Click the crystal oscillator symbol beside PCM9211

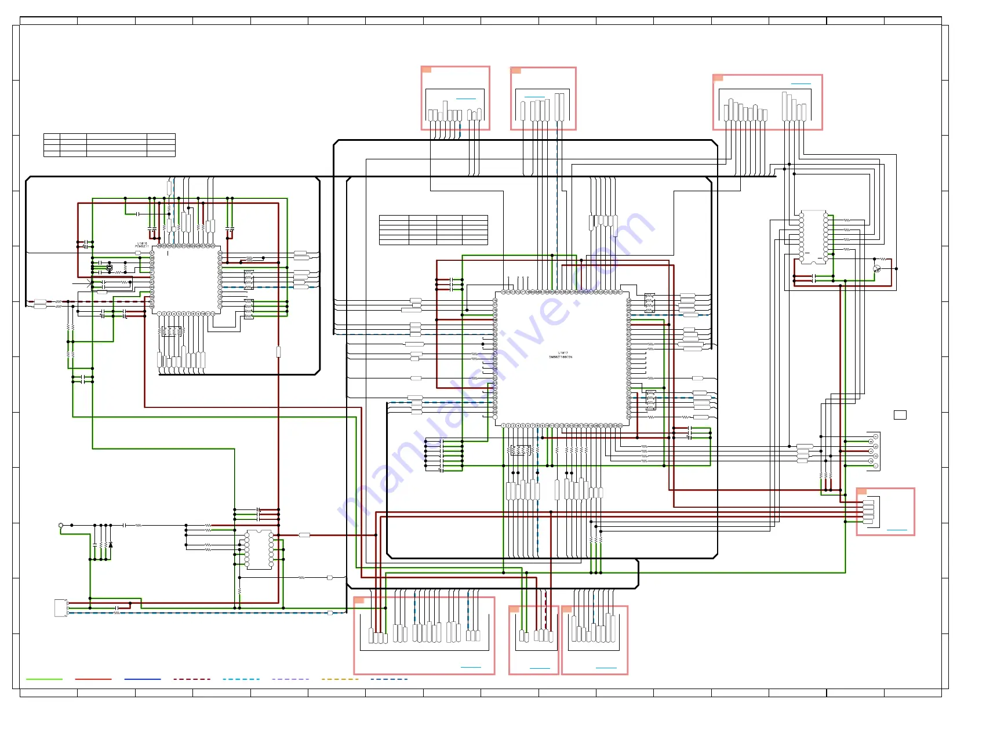(x=109, y=268)
